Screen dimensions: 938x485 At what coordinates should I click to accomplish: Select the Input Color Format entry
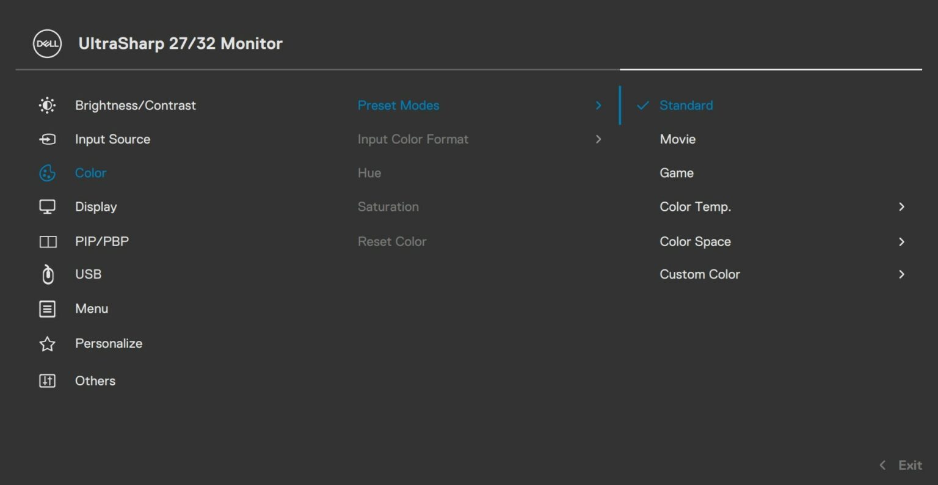[x=413, y=139]
